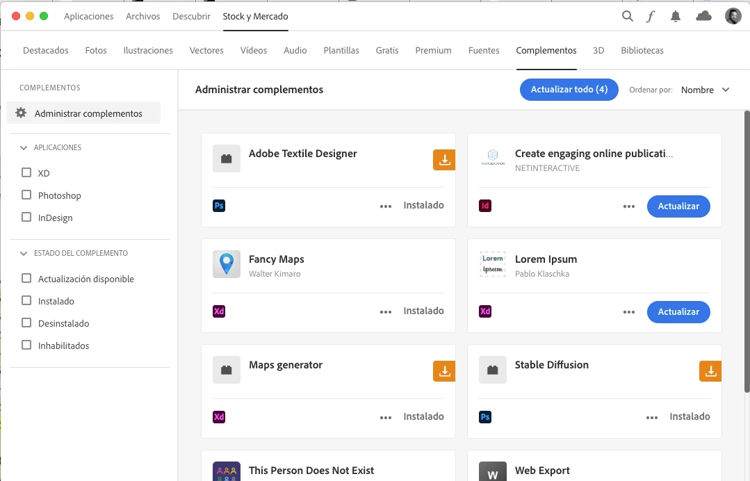
Task: Open more options on Adobe Textile Designer
Action: (x=386, y=206)
